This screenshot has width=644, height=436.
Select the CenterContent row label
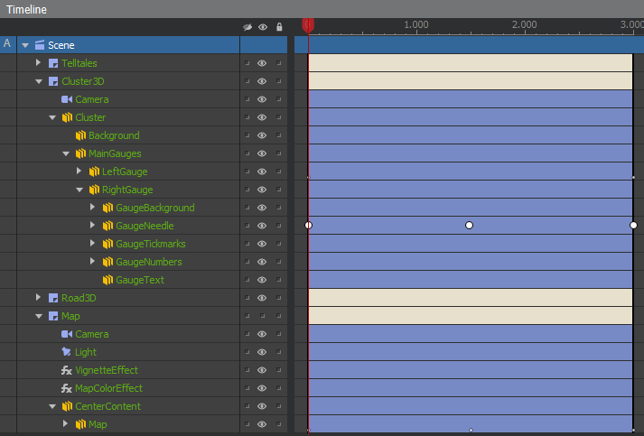107,406
